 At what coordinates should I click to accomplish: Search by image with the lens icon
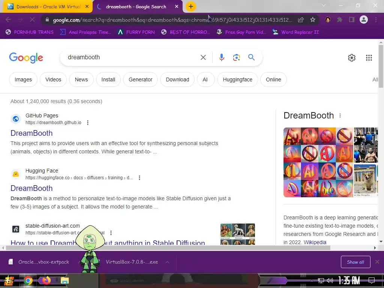coord(236,57)
